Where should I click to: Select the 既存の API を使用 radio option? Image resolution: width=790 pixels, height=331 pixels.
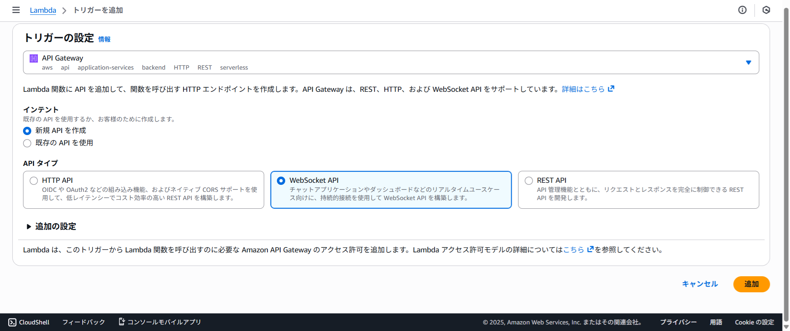(27, 143)
